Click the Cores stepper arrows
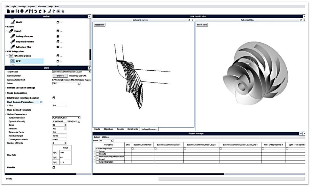The image size is (311, 186). point(65,125)
